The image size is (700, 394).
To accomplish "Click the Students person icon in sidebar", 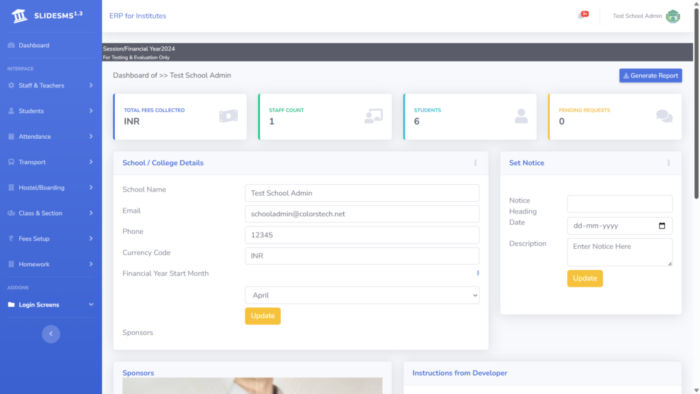I will pos(11,111).
